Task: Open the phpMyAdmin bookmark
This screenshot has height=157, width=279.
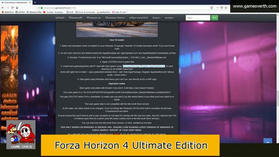Action: tap(104, 12)
